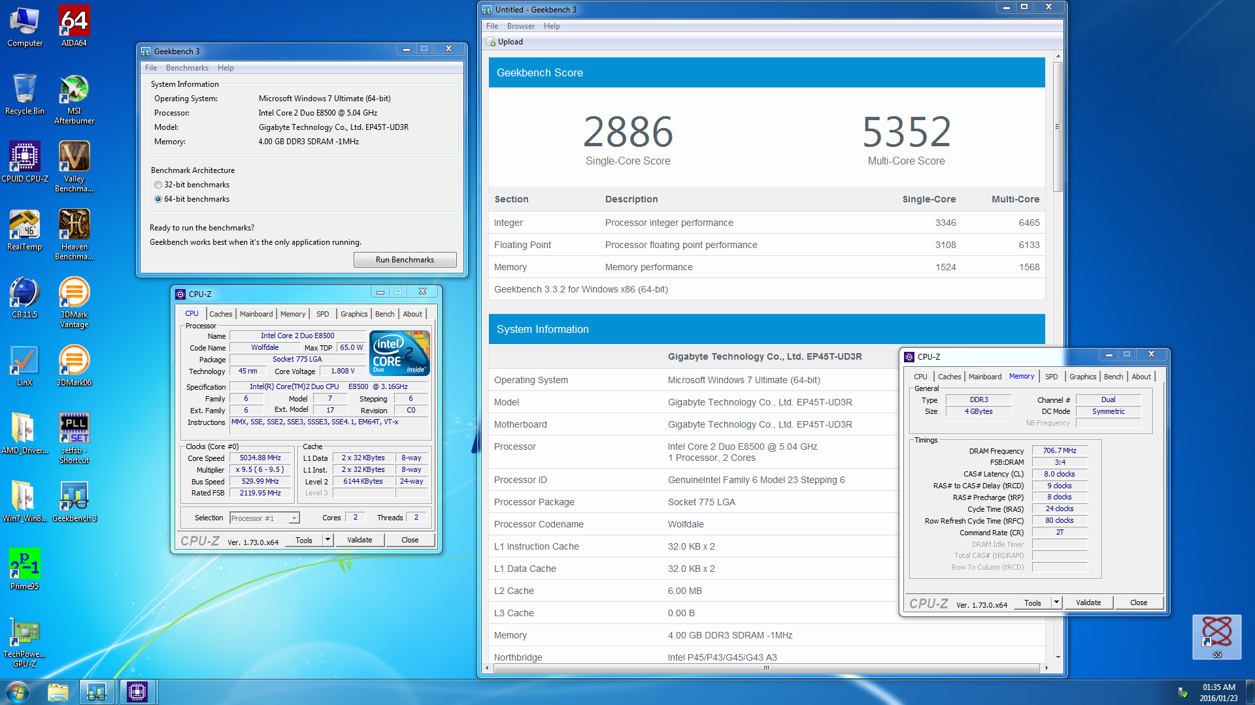This screenshot has height=705, width=1255.
Task: Click the system tray network icon
Action: (1182, 692)
